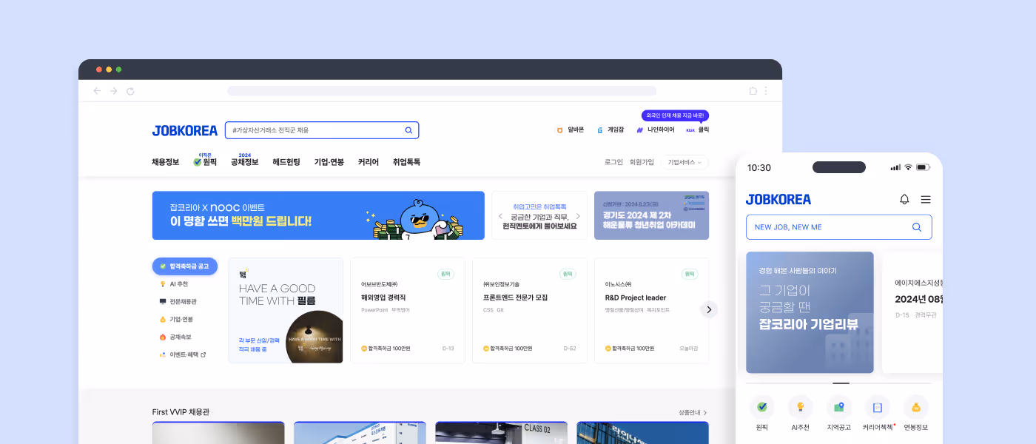Screen dimensions: 1036x444
Task: Click next arrow of job card carousel
Action: tap(709, 309)
